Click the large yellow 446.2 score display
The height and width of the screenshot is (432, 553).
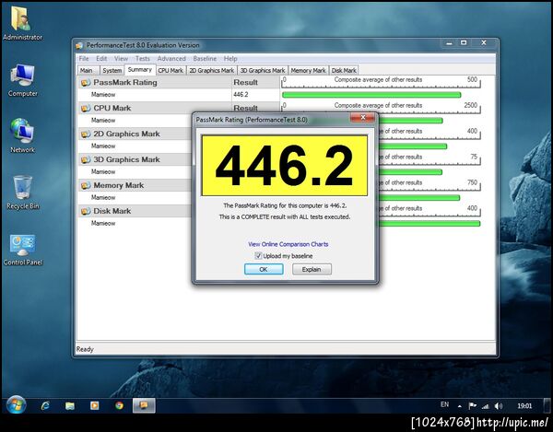pos(284,165)
